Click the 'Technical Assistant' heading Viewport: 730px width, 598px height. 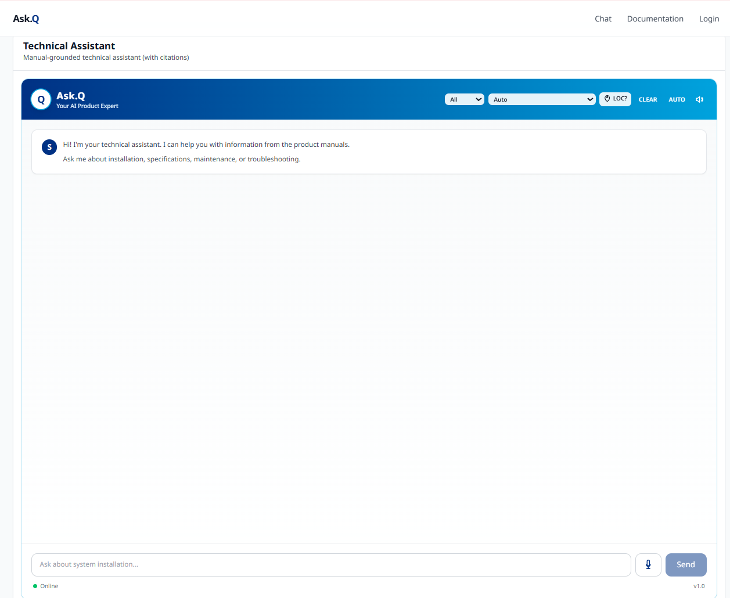pyautogui.click(x=69, y=46)
